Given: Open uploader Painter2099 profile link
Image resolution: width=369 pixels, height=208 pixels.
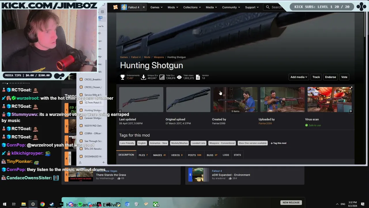Looking at the screenshot, I should coord(265,123).
